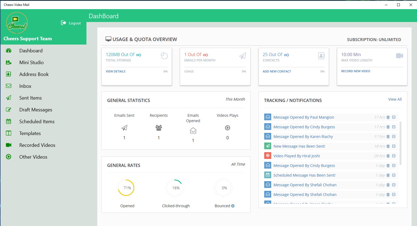Click the red Video Played notification icon

[268, 156]
